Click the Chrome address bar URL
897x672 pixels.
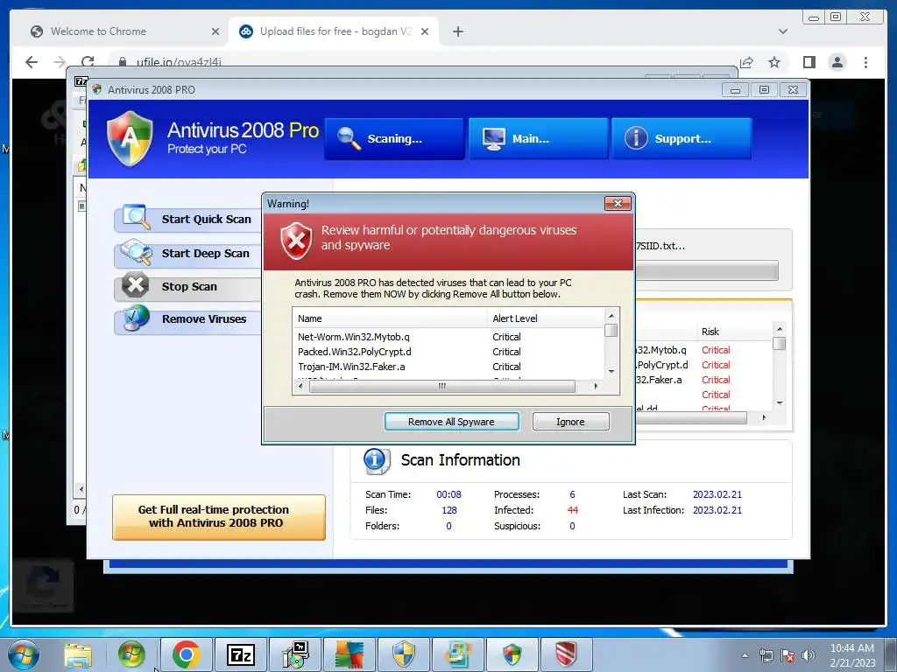click(x=179, y=62)
